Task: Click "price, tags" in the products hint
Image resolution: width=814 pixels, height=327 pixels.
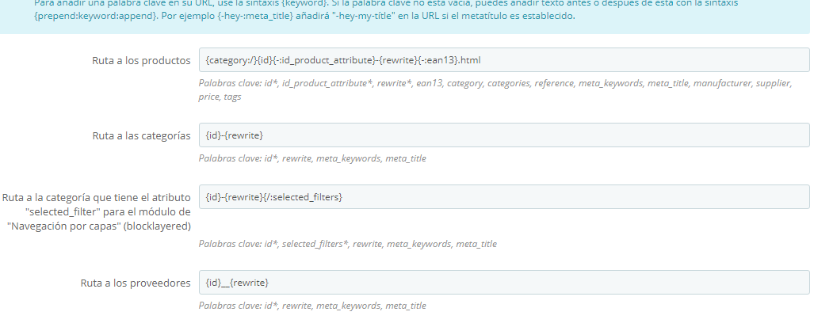Action: pos(220,97)
